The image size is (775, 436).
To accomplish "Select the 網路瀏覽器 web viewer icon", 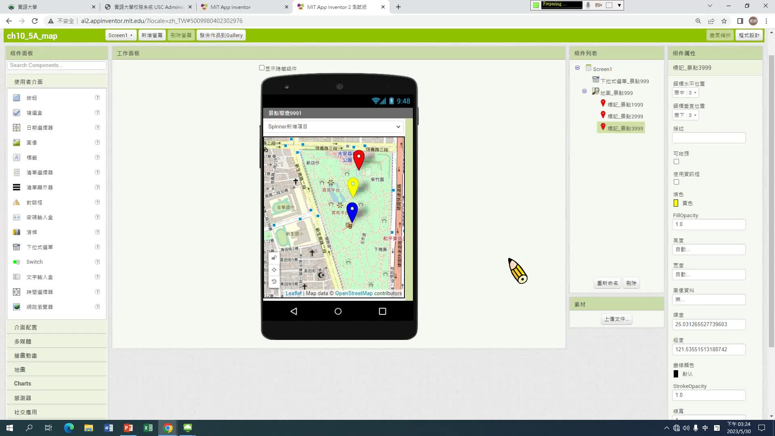I will pyautogui.click(x=17, y=307).
